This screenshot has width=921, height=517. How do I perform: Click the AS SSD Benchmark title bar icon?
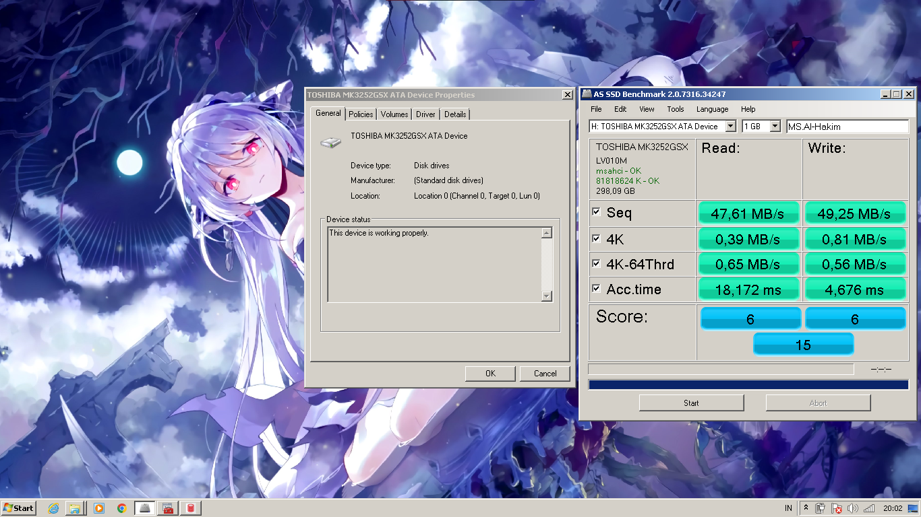[587, 94]
